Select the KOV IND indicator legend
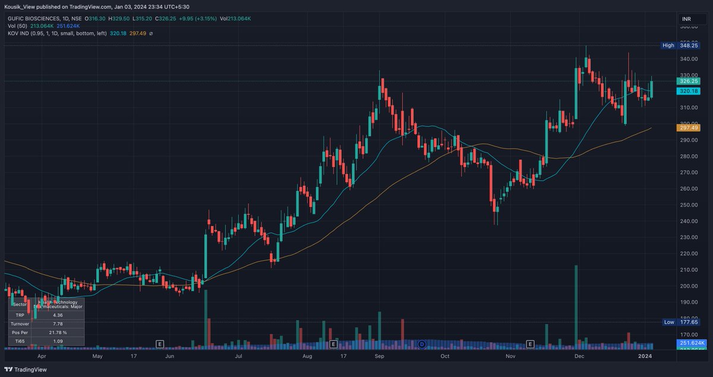713x377 pixels. pos(57,33)
